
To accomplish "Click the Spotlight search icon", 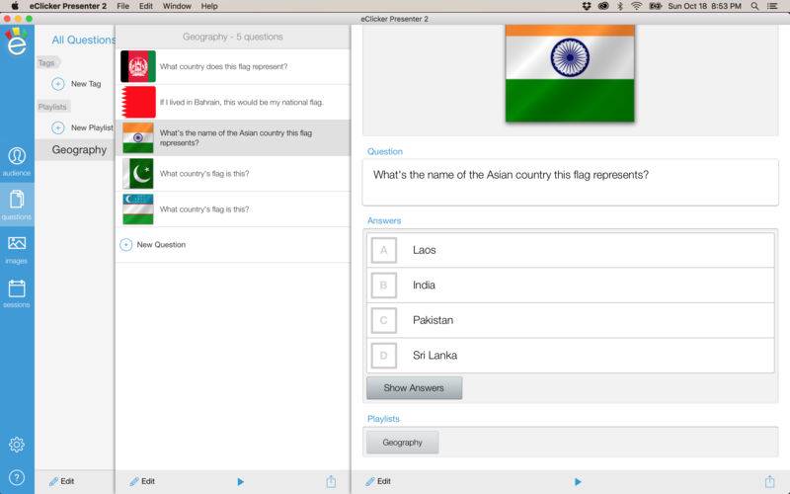I will [754, 6].
